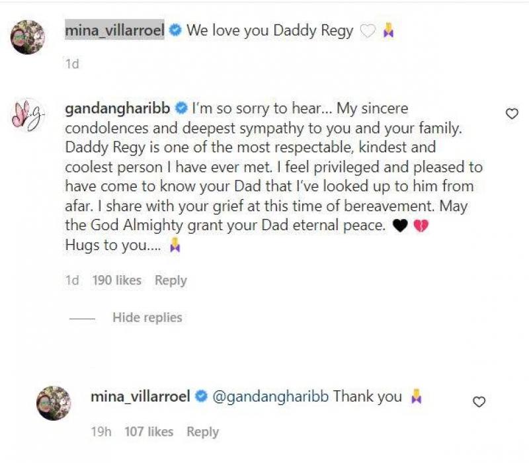
Task: View the 107 likes list
Action: coord(149,432)
